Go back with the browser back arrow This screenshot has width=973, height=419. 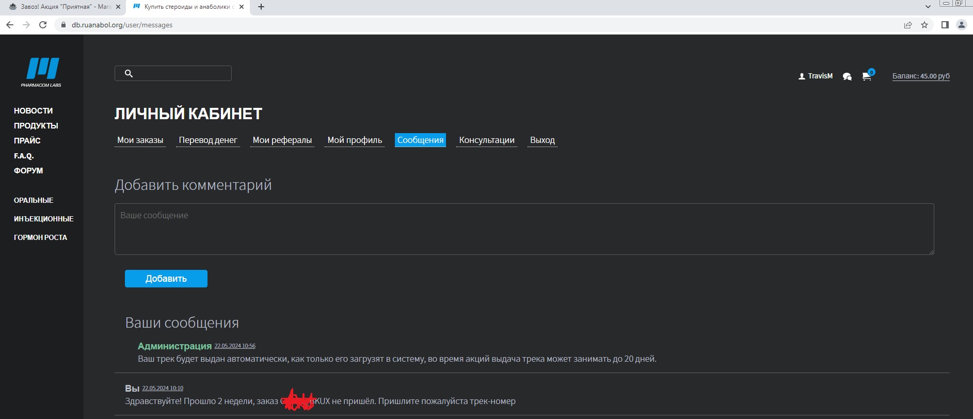(10, 25)
